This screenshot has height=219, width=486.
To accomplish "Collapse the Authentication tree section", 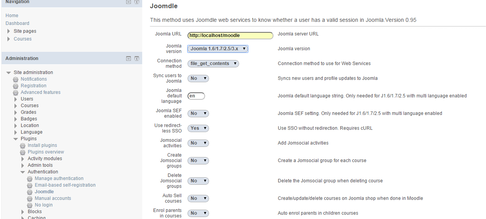I will tap(23, 172).
